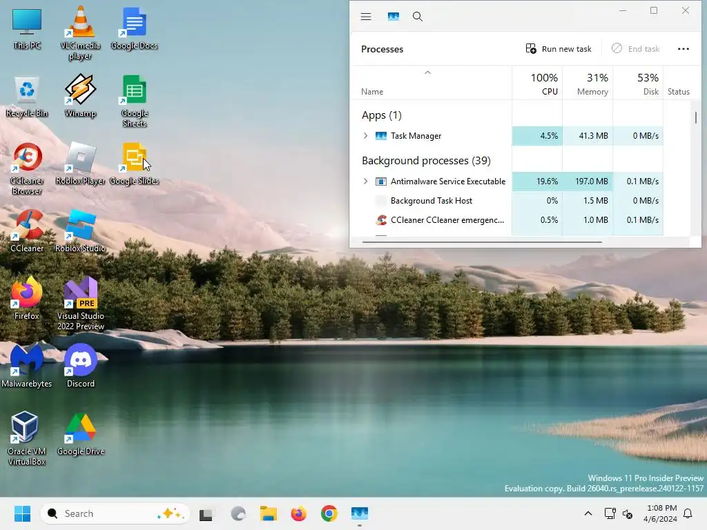This screenshot has width=707, height=530.
Task: Maximize the Task Manager window
Action: 654,10
